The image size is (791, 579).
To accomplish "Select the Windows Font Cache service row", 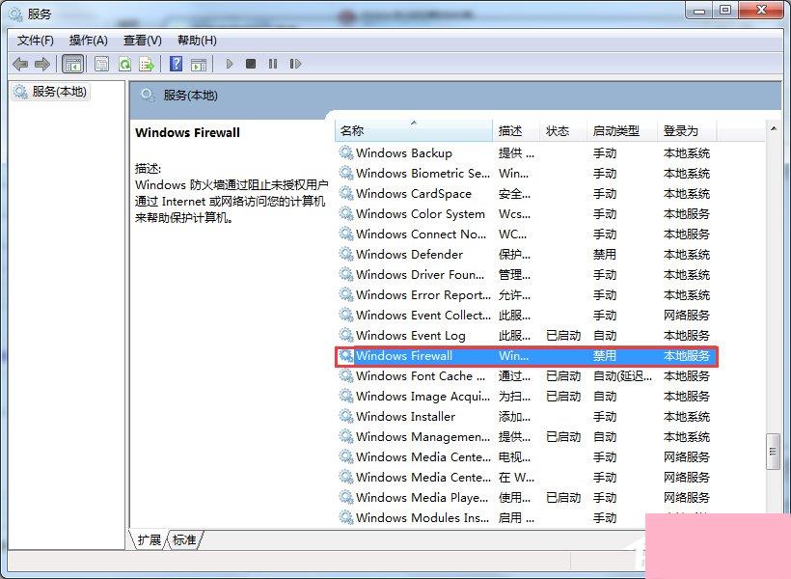I will (x=525, y=375).
